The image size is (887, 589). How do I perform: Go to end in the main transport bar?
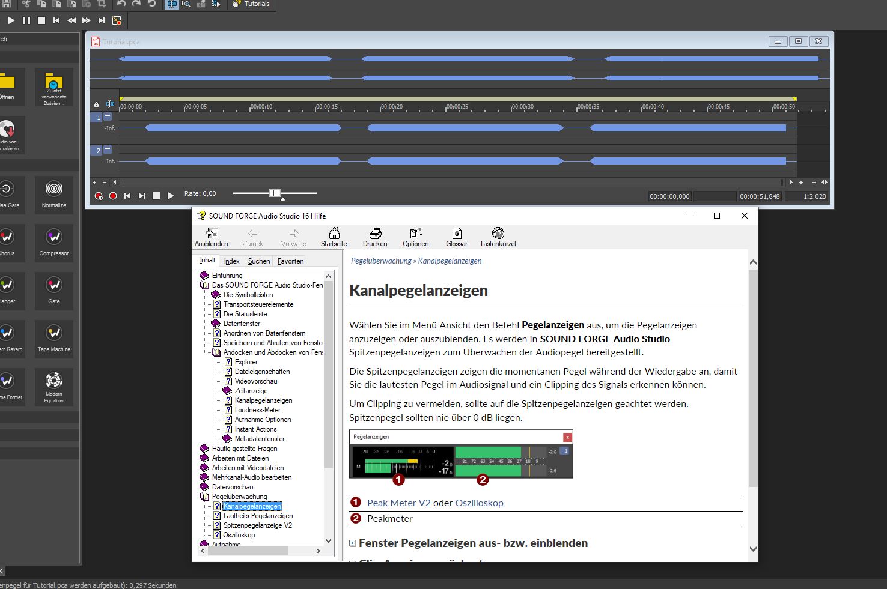click(x=102, y=20)
